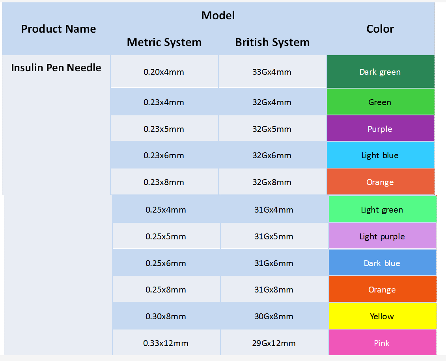The image size is (446, 361).
Task: Click the Color column header
Action: click(x=380, y=29)
